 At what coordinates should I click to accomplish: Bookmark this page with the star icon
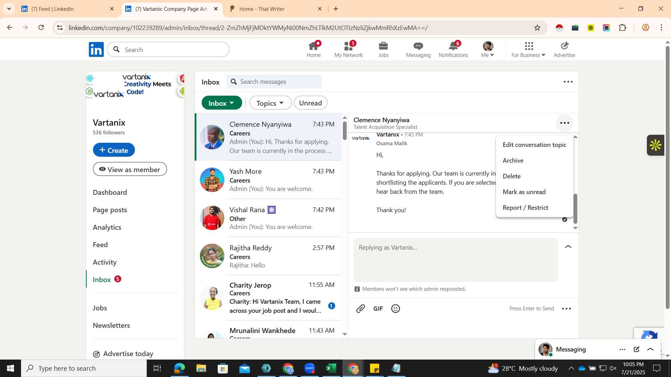tap(537, 28)
